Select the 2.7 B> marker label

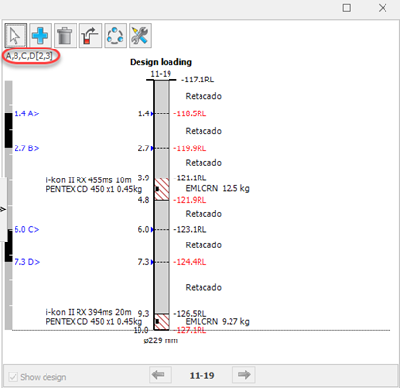(x=26, y=148)
